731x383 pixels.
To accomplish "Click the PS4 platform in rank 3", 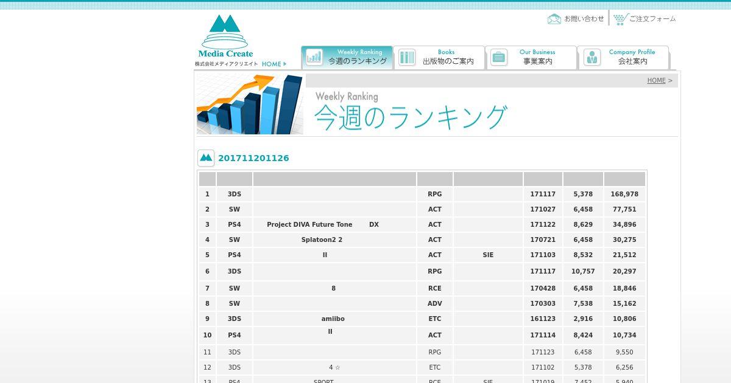I will click(235, 224).
